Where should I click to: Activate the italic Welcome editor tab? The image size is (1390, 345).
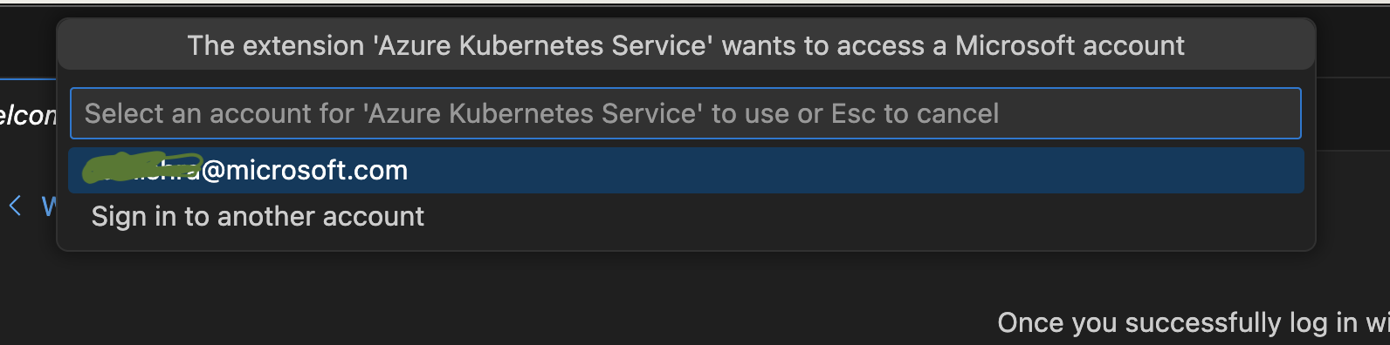coord(28,115)
